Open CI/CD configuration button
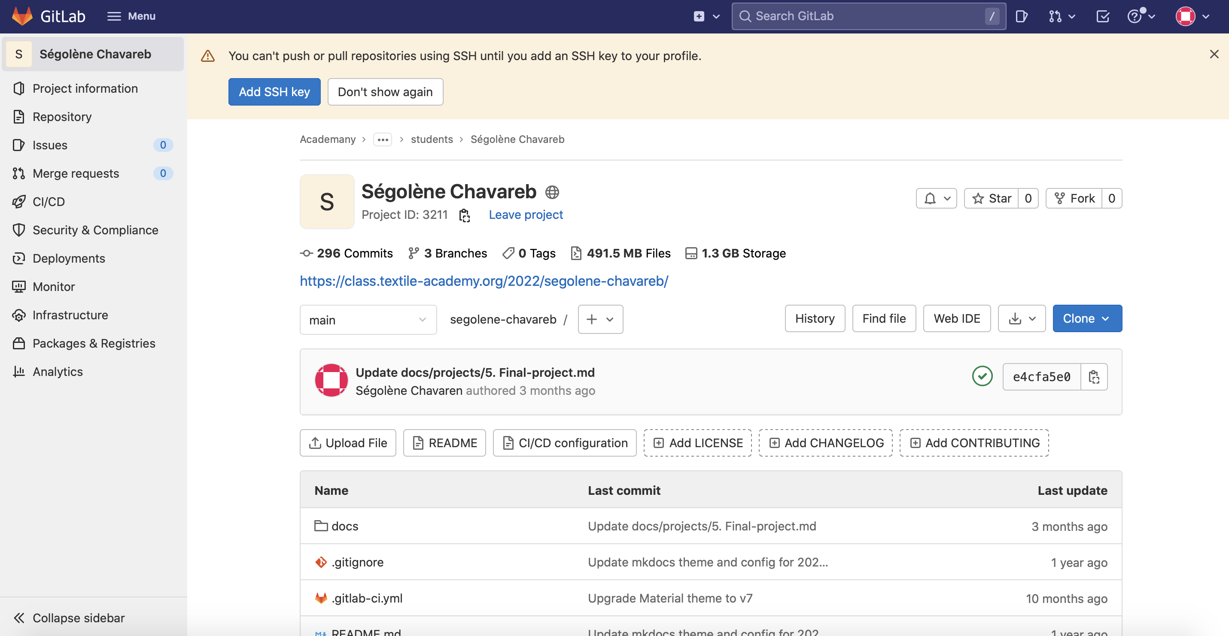 (x=564, y=443)
